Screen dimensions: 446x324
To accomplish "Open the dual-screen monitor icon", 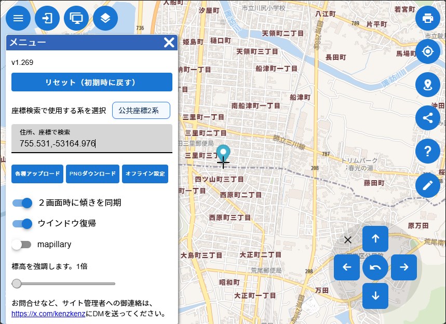I will point(76,18).
